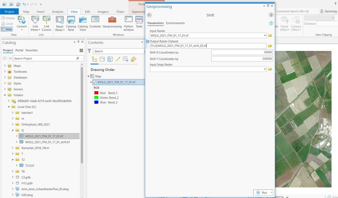The height and width of the screenshot is (198, 338).
Task: Select List By Selection icon
Action: [x=110, y=59]
